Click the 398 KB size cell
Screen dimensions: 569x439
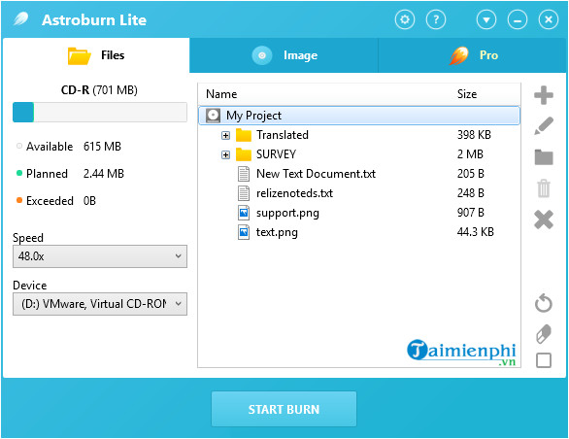pyautogui.click(x=474, y=135)
